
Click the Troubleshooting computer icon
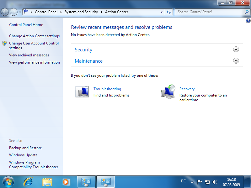82,91
